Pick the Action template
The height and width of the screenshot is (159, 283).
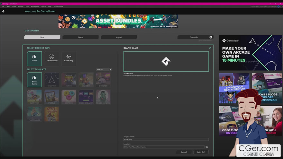coord(68,80)
